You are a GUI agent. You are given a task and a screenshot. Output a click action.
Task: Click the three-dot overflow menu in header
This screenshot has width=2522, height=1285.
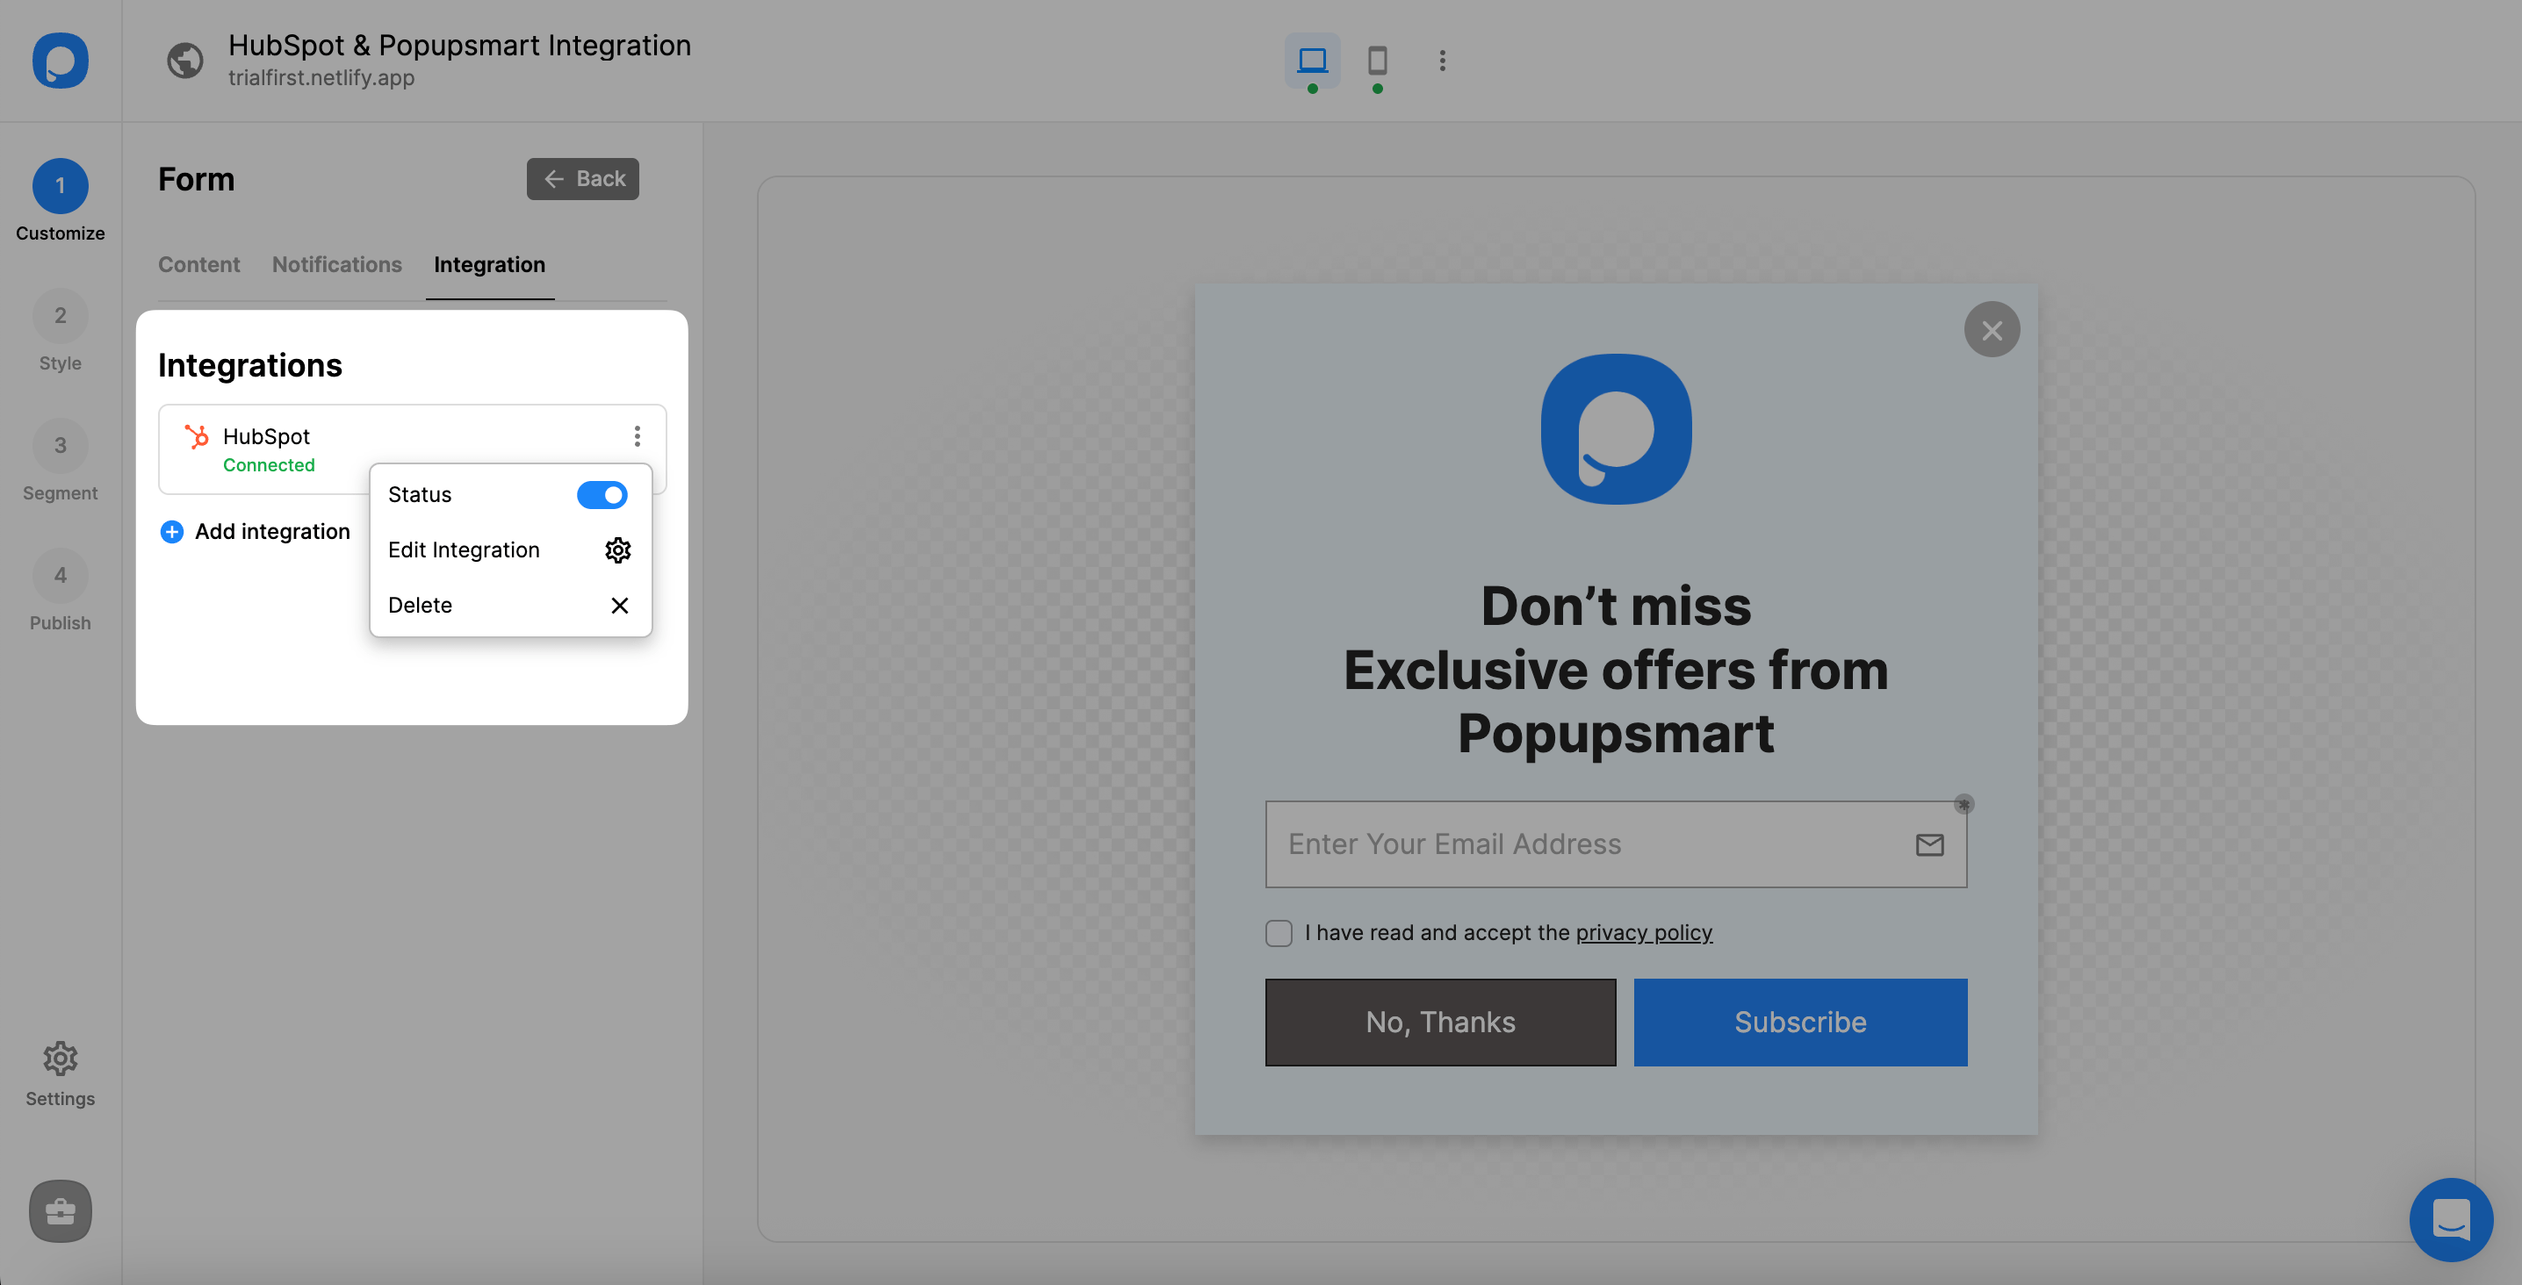coord(1443,61)
